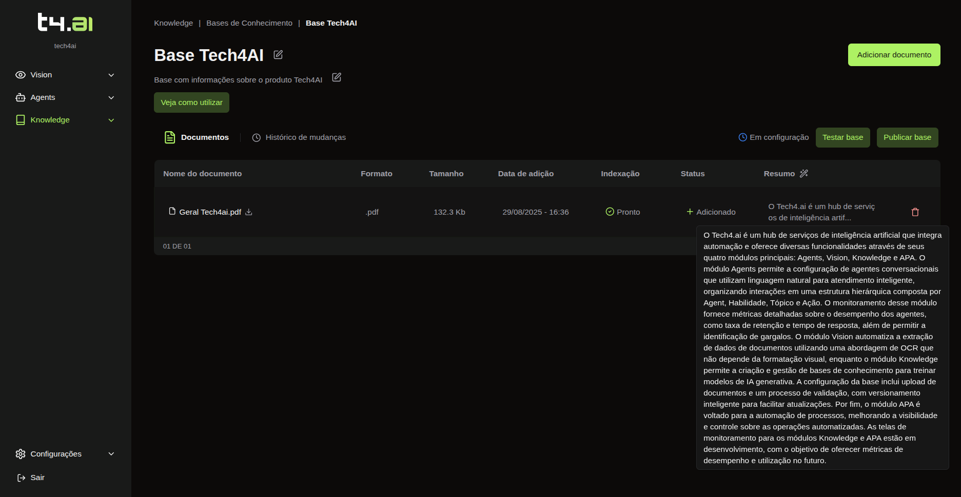961x497 pixels.
Task: Click the clock icon beside Em configuração
Action: tap(742, 137)
